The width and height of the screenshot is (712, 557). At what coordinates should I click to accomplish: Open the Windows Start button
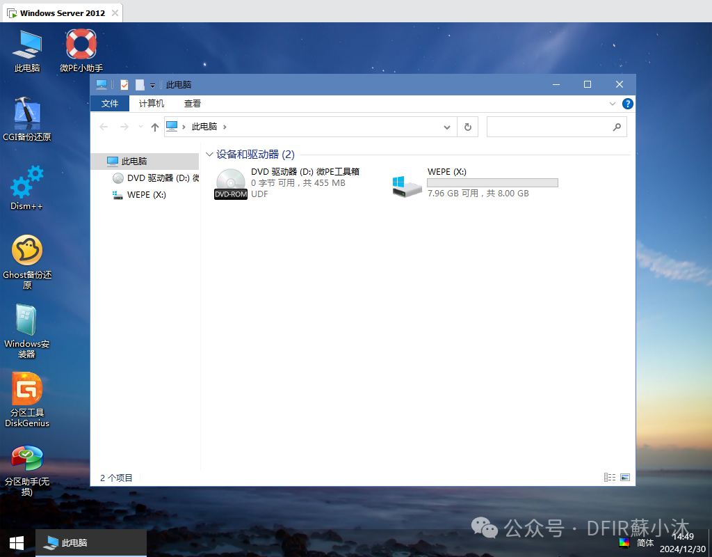[17, 543]
